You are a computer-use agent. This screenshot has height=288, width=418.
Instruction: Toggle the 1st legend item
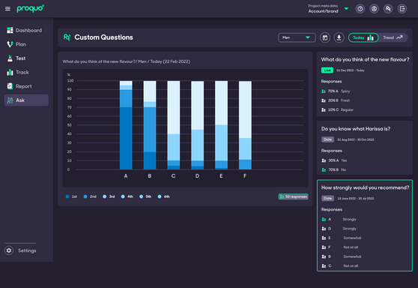coord(71,196)
